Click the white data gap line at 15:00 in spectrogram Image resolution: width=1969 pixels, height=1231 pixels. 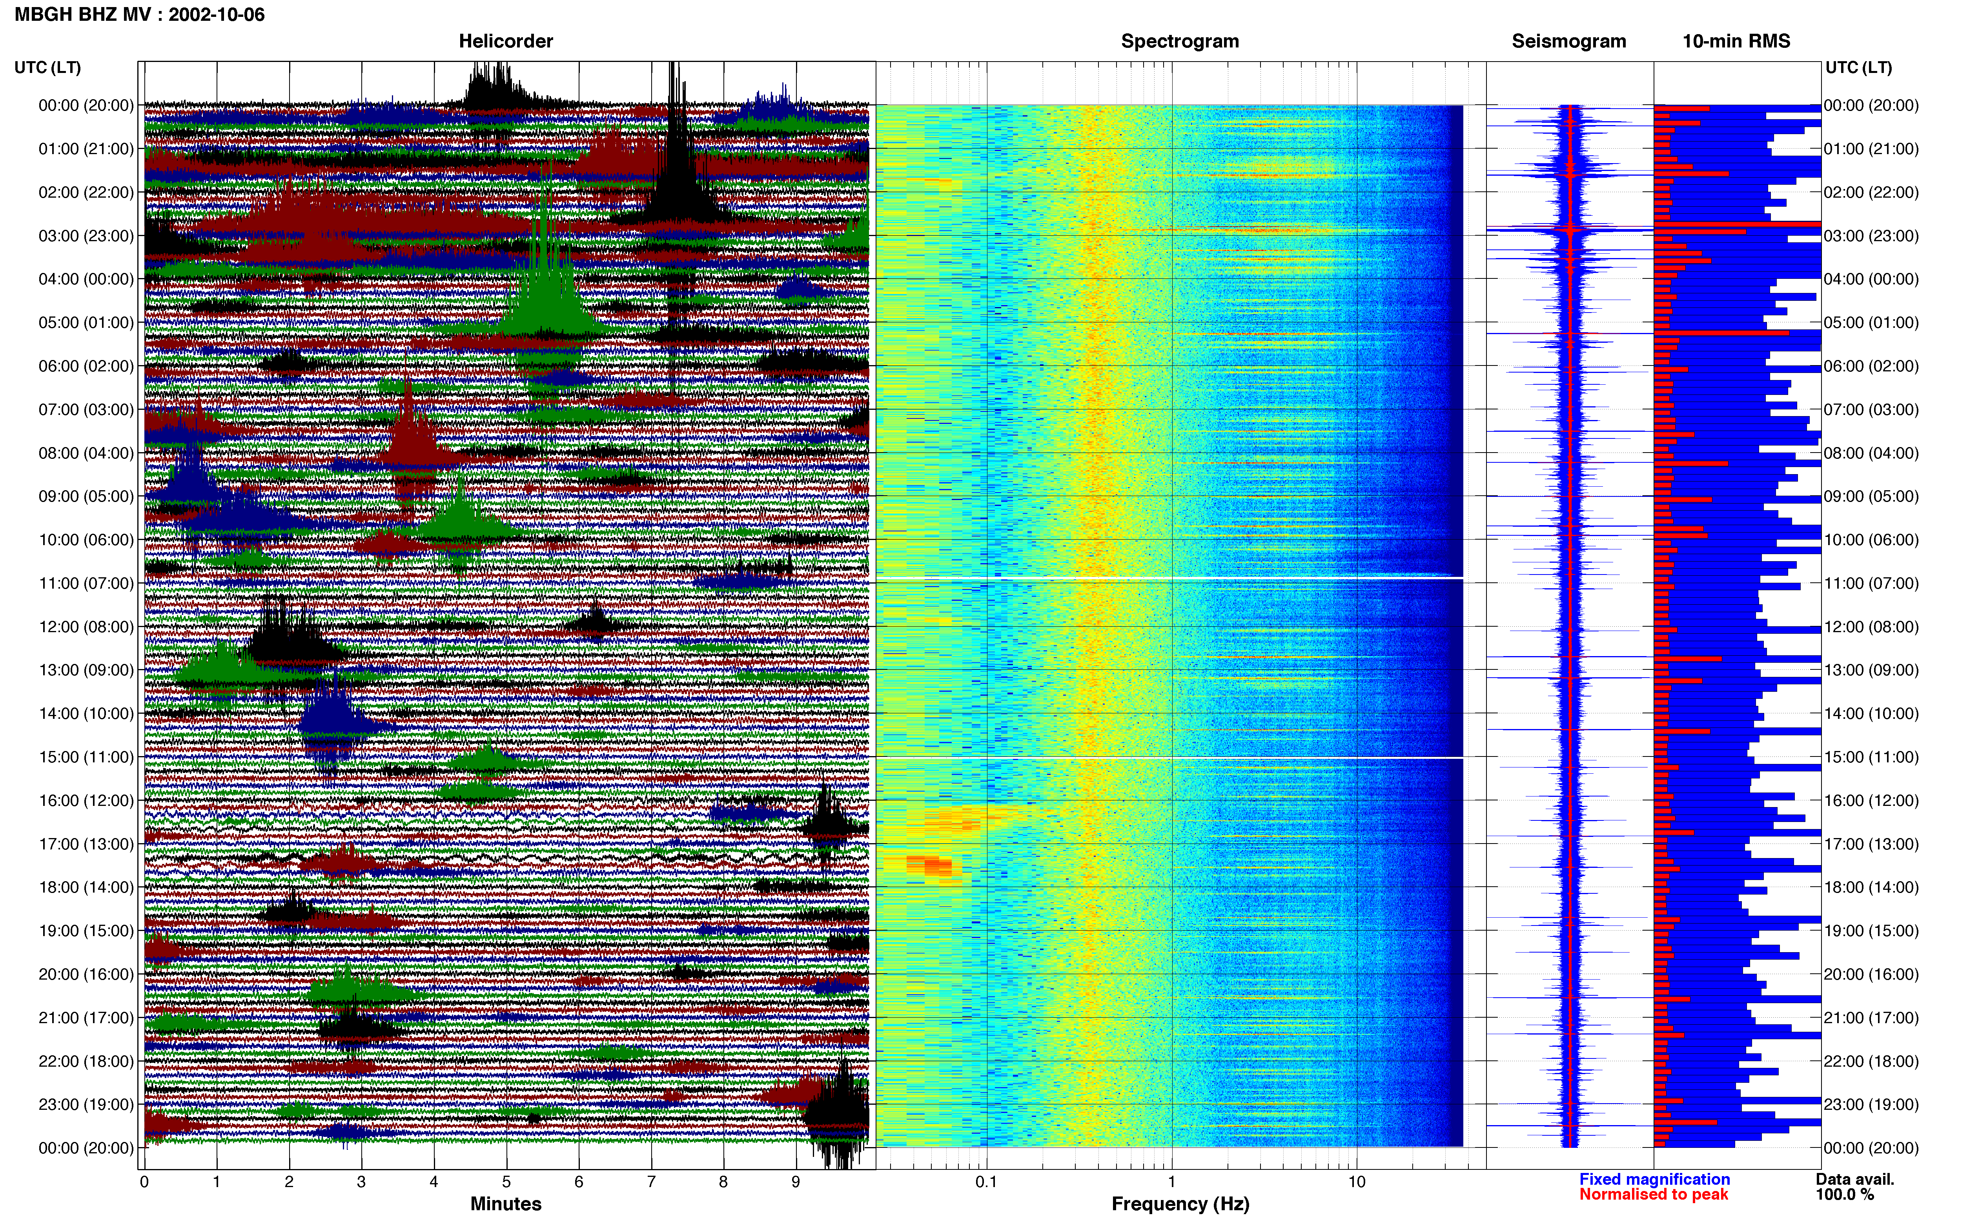tap(1169, 758)
